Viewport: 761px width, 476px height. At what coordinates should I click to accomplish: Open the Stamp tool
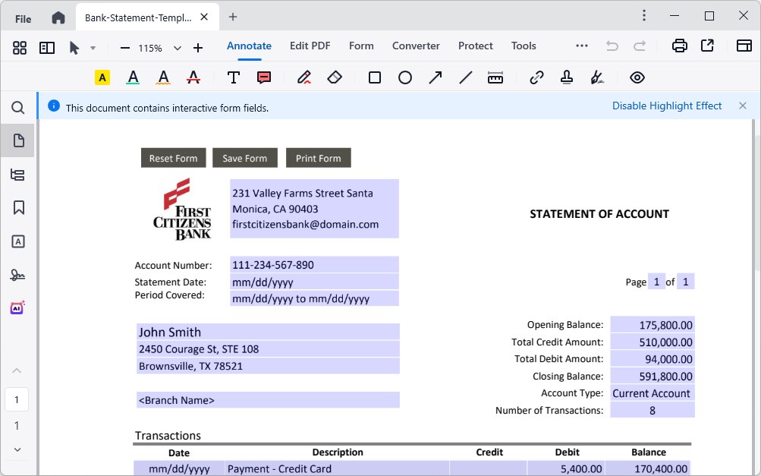566,77
